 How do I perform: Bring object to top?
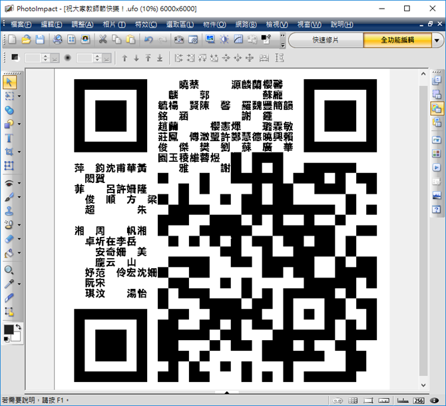click(148, 59)
